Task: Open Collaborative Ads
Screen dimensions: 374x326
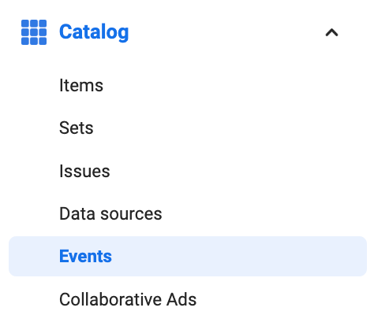Action: coord(128,299)
